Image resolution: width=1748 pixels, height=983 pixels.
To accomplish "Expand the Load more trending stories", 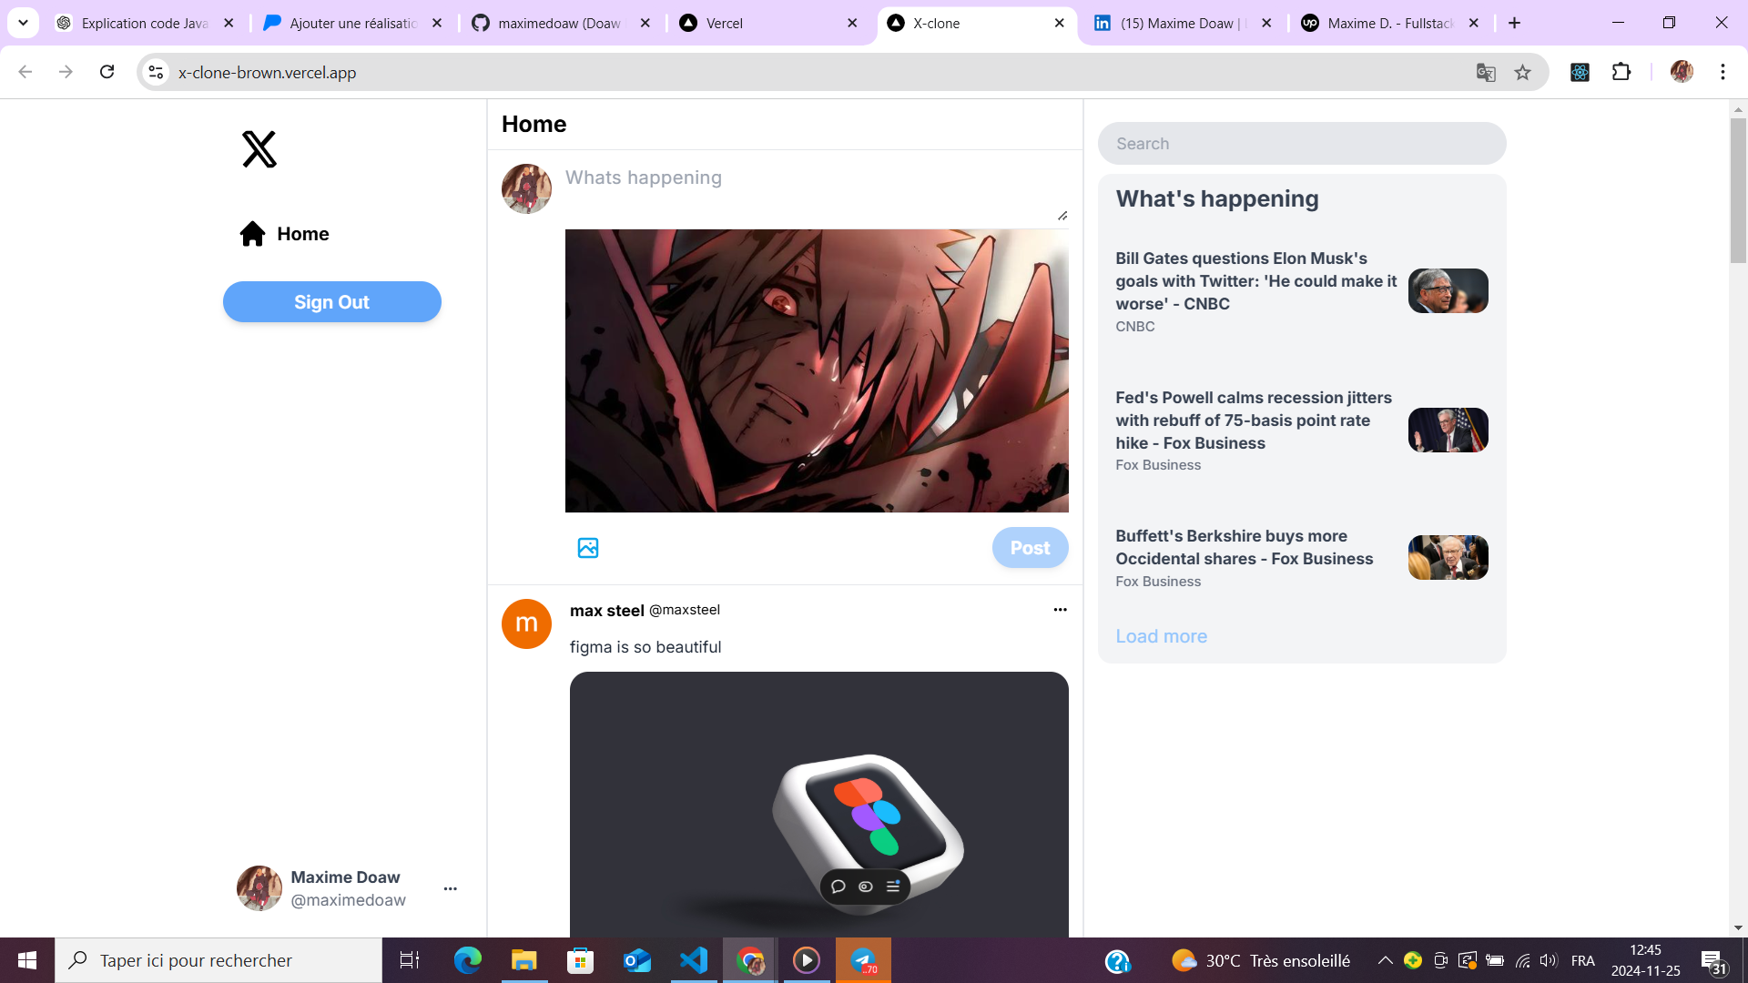I will pyautogui.click(x=1160, y=635).
